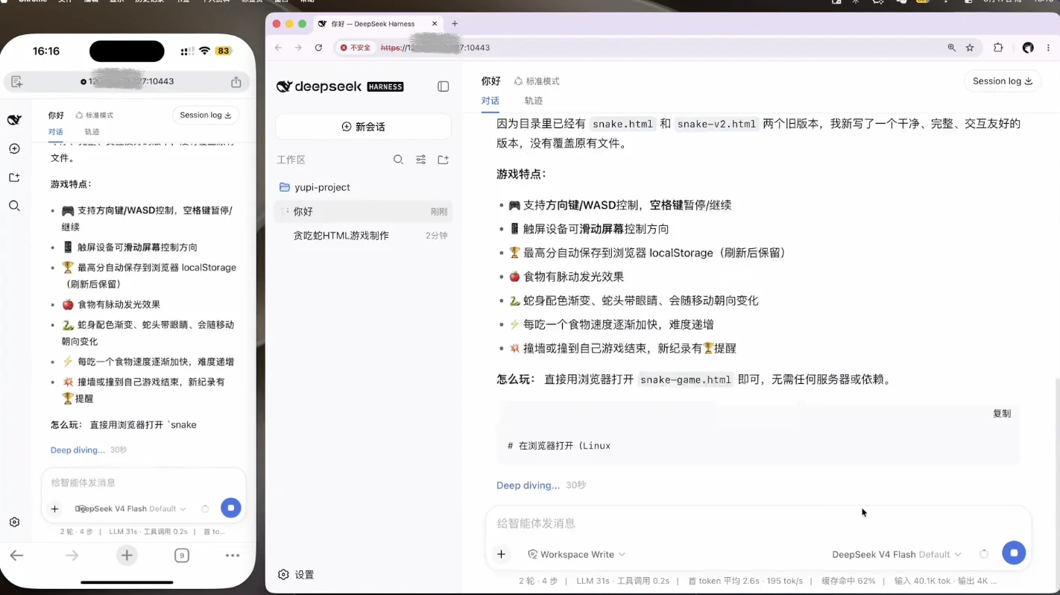Tap the 轨迹 tab on the phone
Screen dimensions: 1060x595
click(x=92, y=132)
